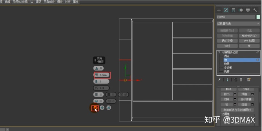Click the 分割 button

coord(246,89)
